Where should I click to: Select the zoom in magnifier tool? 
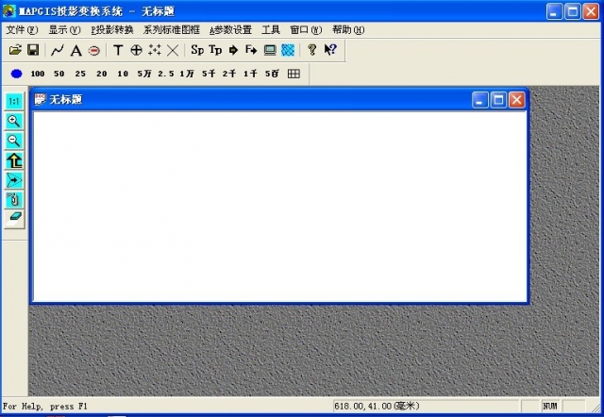coord(14,121)
